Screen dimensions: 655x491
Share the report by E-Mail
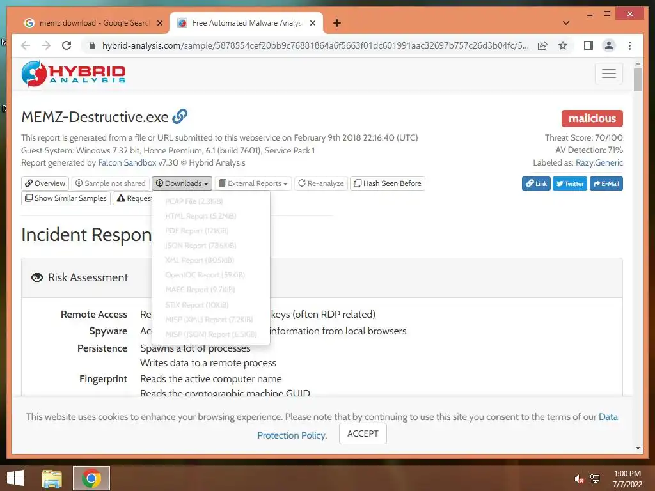pyautogui.click(x=606, y=183)
